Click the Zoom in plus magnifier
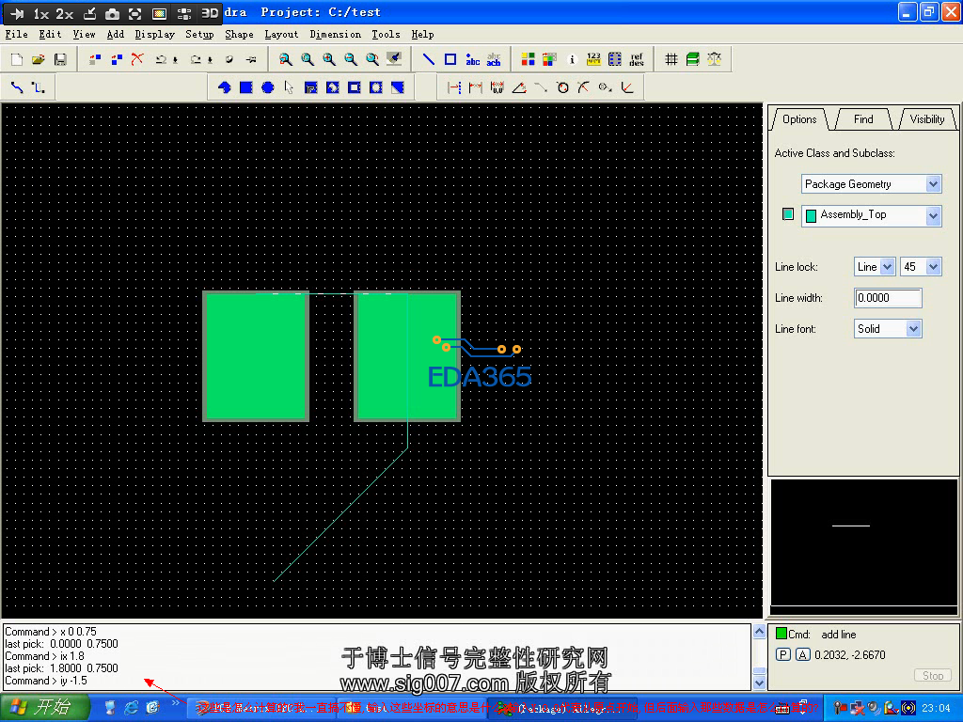 pos(329,59)
